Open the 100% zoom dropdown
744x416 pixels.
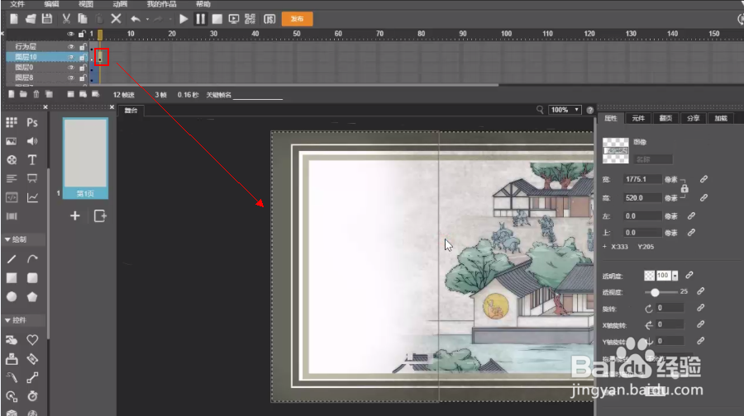pos(565,110)
